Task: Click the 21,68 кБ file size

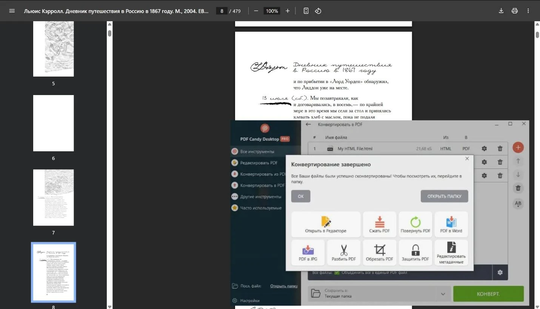Action: click(x=424, y=149)
